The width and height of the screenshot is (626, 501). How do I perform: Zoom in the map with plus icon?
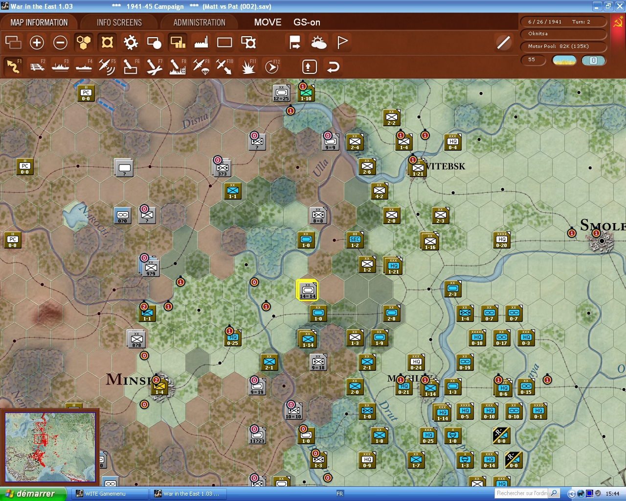37,43
